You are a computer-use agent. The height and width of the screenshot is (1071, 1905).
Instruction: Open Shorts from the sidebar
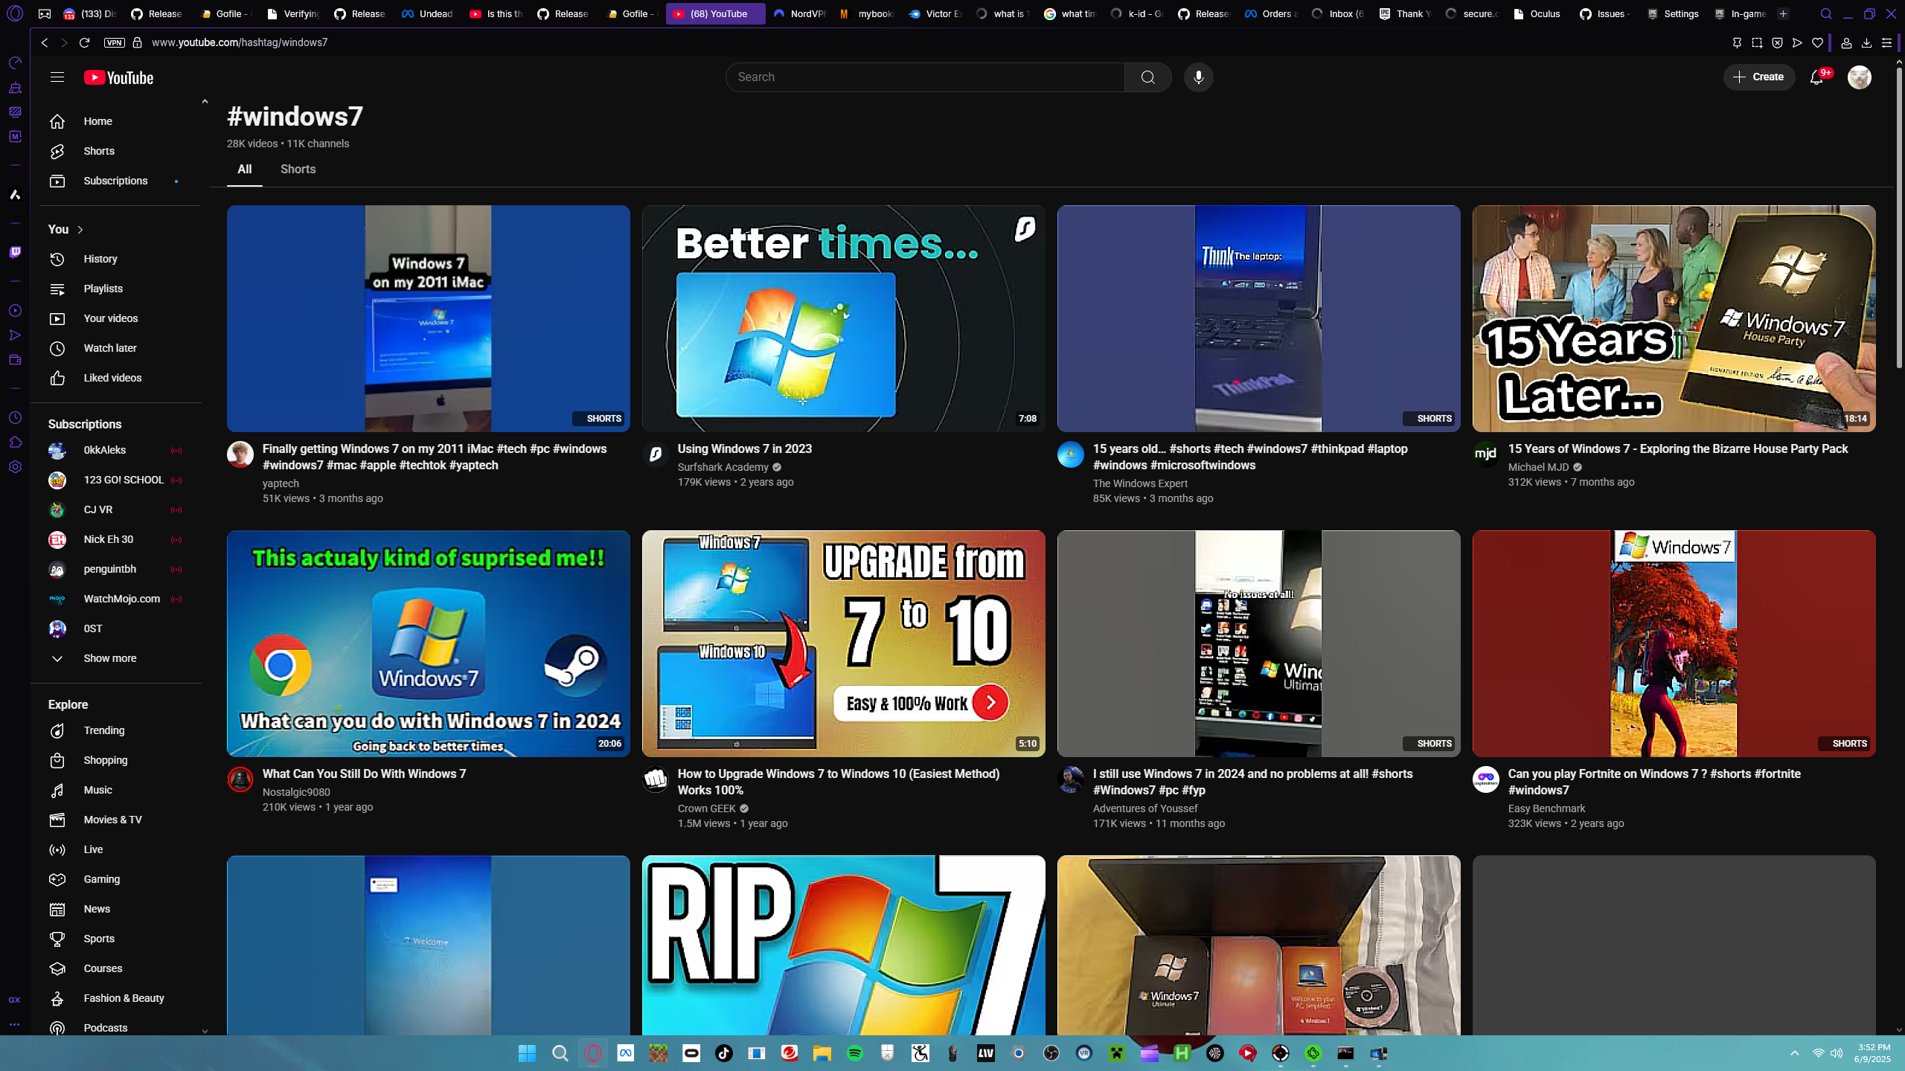click(x=98, y=151)
